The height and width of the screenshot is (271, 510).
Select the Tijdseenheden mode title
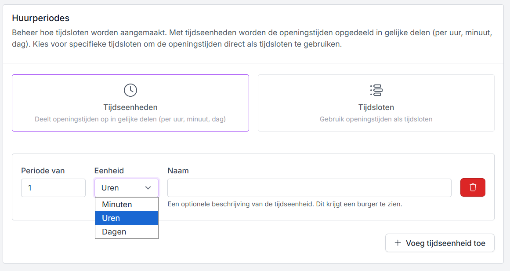[130, 107]
